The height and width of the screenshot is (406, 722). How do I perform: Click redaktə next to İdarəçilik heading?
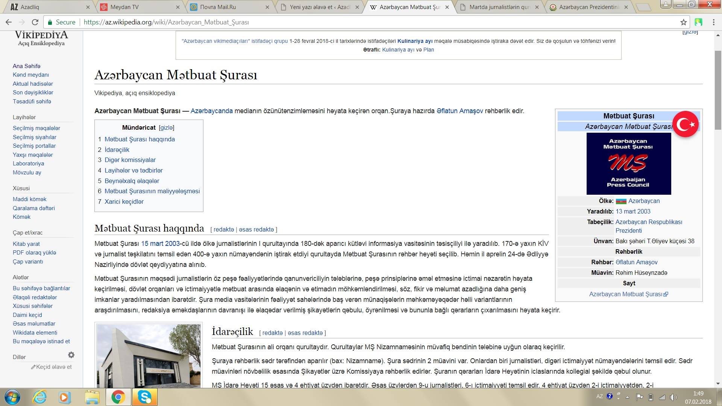point(272,333)
